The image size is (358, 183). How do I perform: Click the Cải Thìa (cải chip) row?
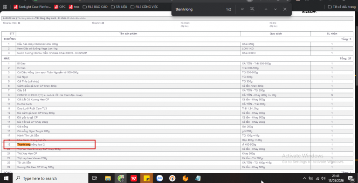click(x=178, y=81)
